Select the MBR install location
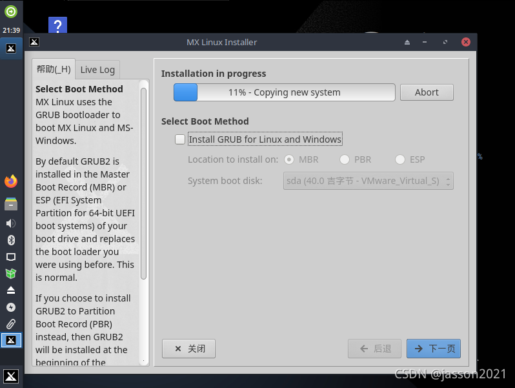 [289, 159]
